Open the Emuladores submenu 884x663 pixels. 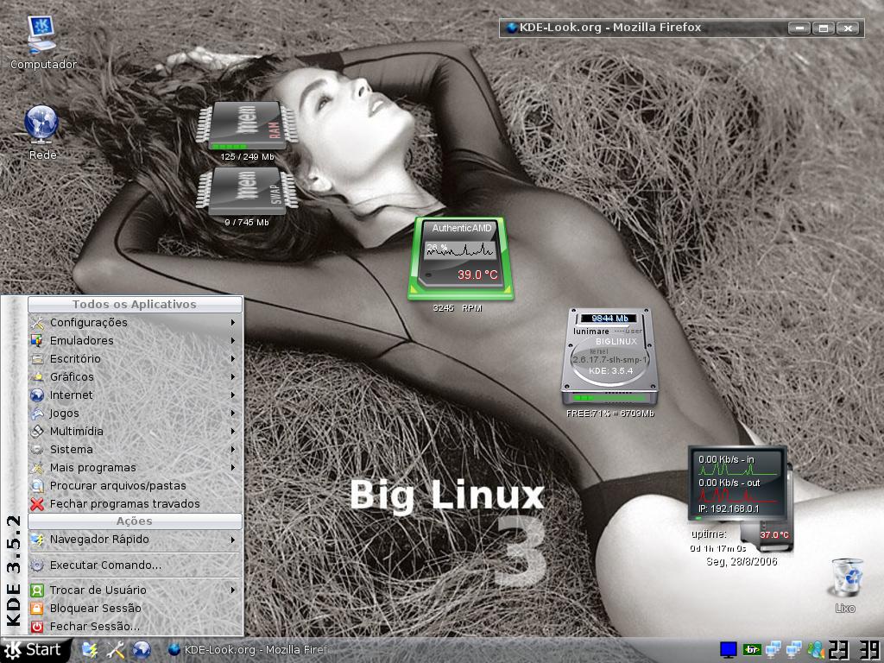(x=136, y=340)
